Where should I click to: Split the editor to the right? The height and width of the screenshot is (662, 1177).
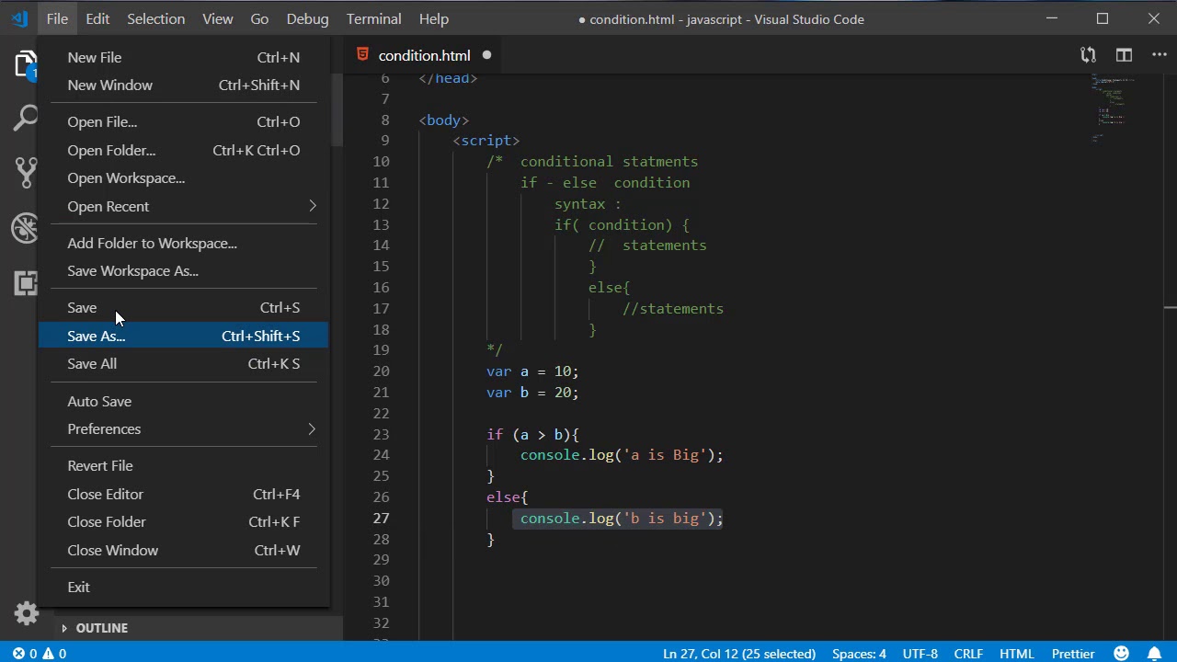(1124, 55)
